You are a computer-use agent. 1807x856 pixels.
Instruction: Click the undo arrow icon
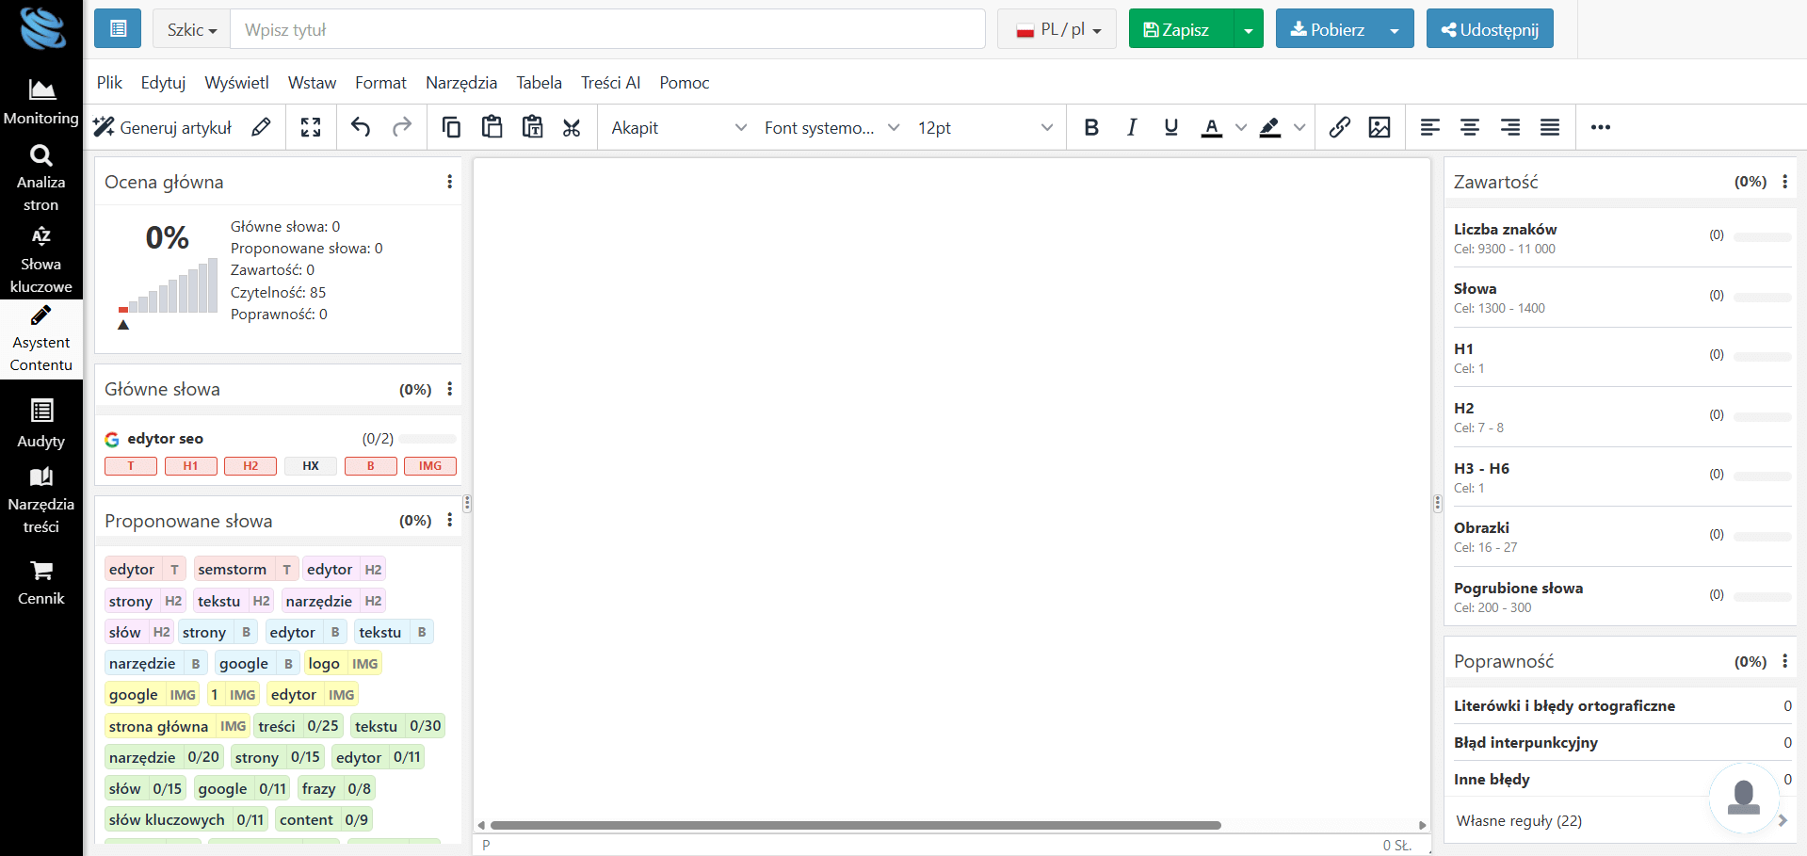point(361,127)
